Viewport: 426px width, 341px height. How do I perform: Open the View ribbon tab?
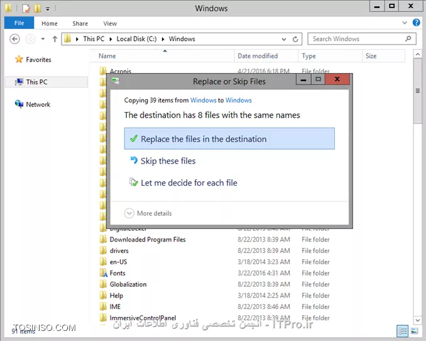click(x=110, y=23)
